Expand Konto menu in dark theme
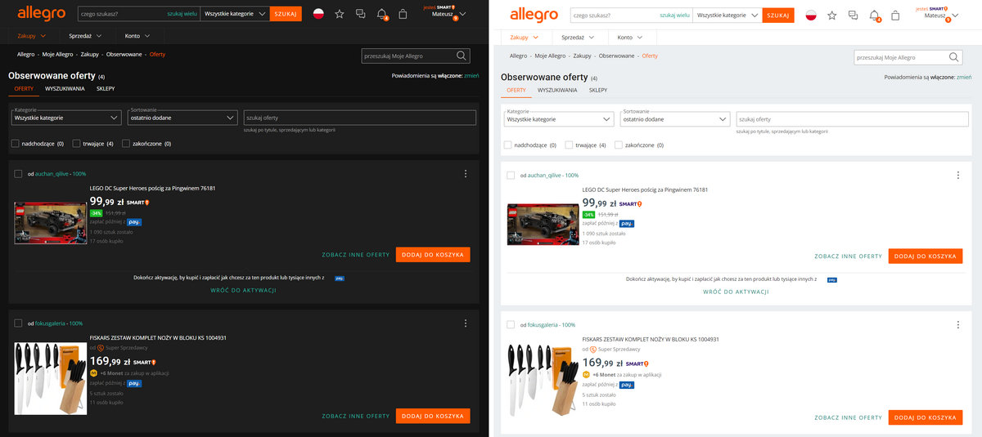982x437 pixels. pyautogui.click(x=138, y=36)
